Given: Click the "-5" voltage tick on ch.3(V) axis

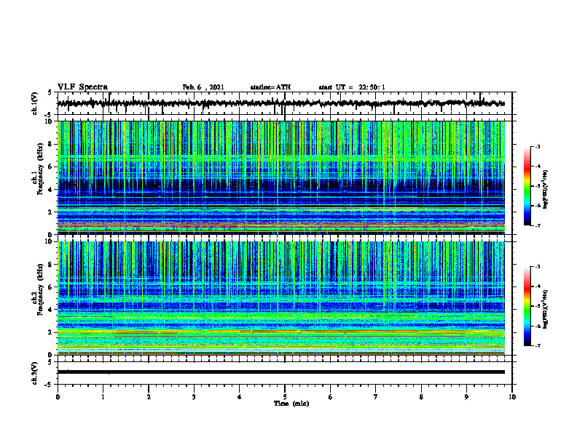Looking at the screenshot, I should click(49, 385).
